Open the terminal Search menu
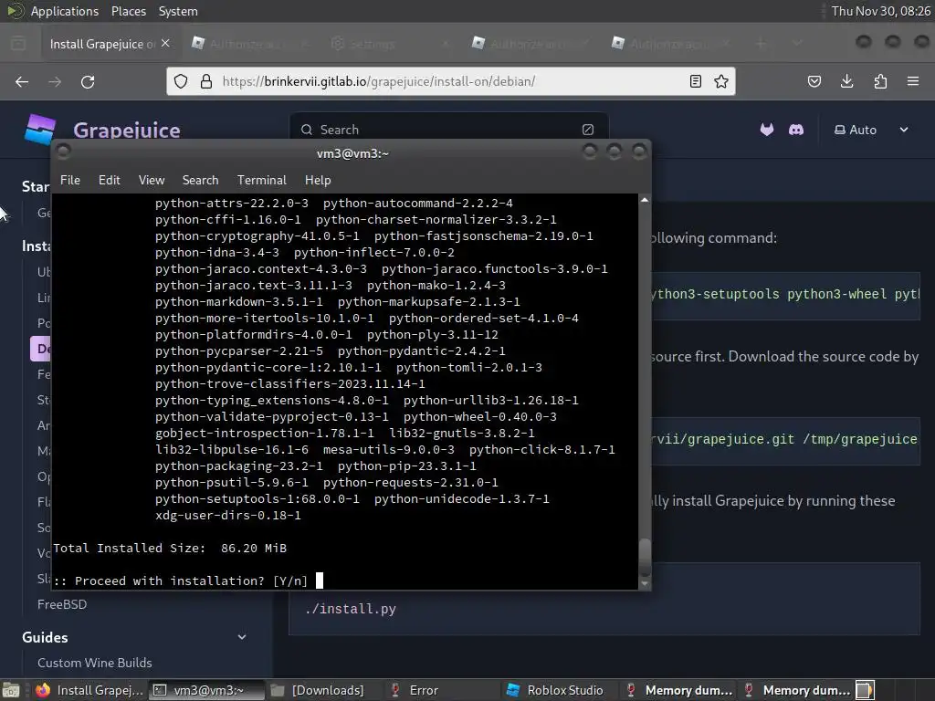935x701 pixels. [200, 180]
